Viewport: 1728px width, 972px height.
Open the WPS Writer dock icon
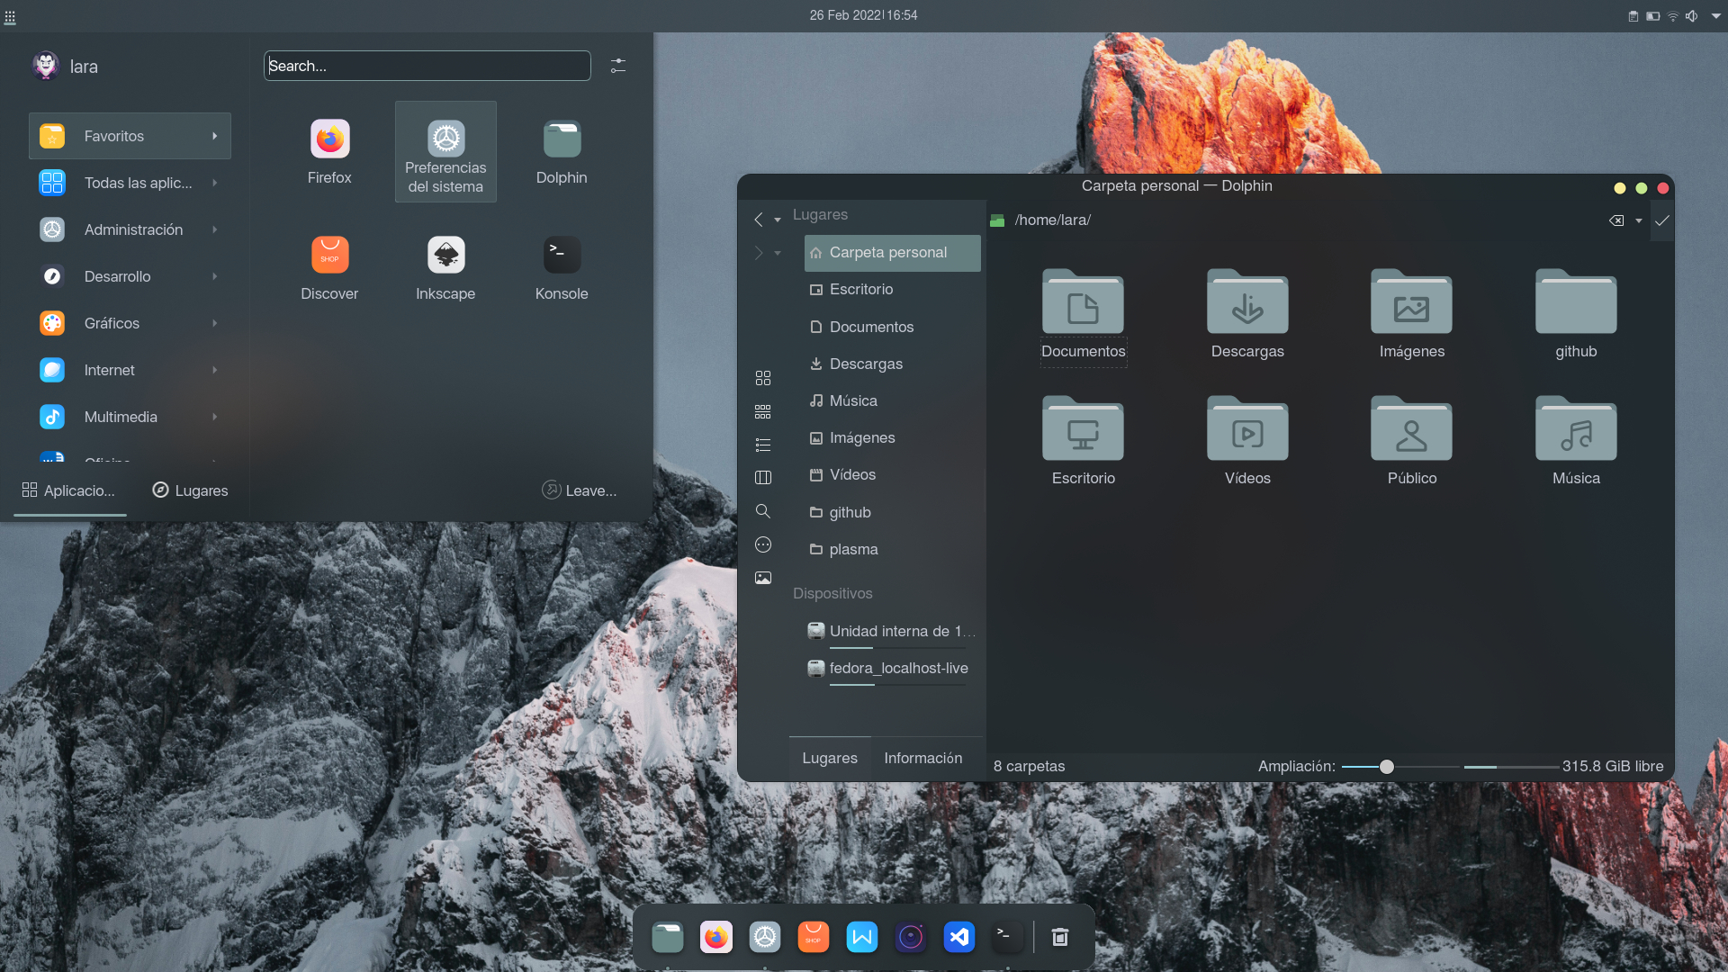[862, 938]
